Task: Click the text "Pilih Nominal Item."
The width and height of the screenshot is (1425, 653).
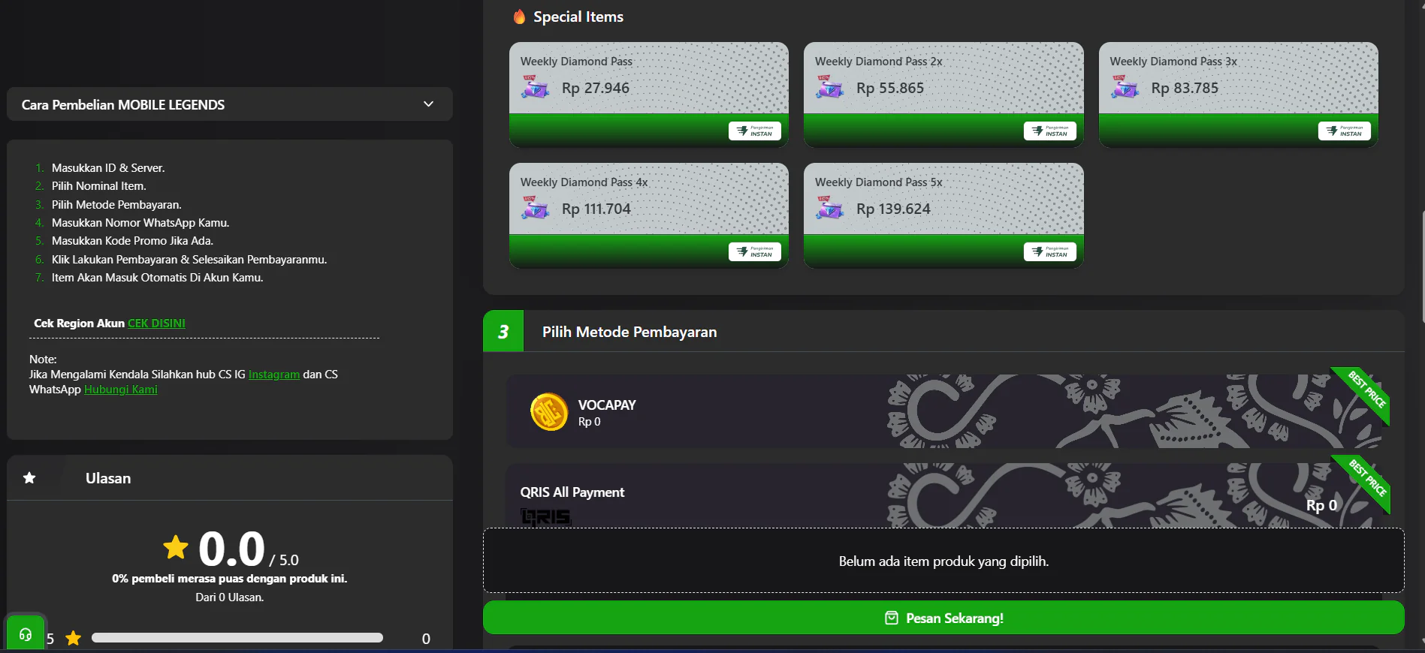Action: 99,186
